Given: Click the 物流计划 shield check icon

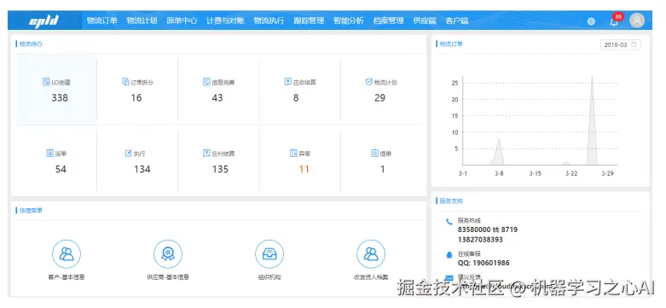Looking at the screenshot, I should [x=369, y=82].
